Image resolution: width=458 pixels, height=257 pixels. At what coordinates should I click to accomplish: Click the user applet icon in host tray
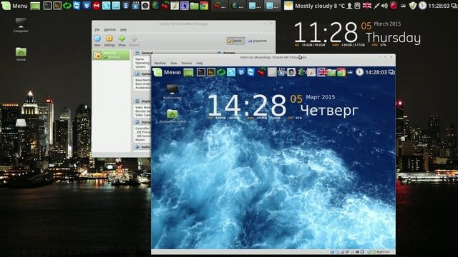coord(349,6)
